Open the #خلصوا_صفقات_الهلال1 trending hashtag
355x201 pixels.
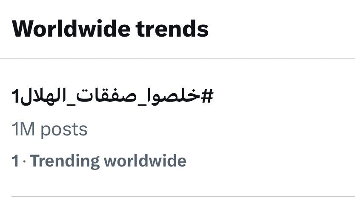pyautogui.click(x=112, y=97)
